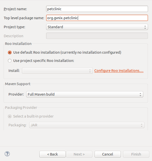
Task: Select a built-in provider radio button
Action: (10, 116)
